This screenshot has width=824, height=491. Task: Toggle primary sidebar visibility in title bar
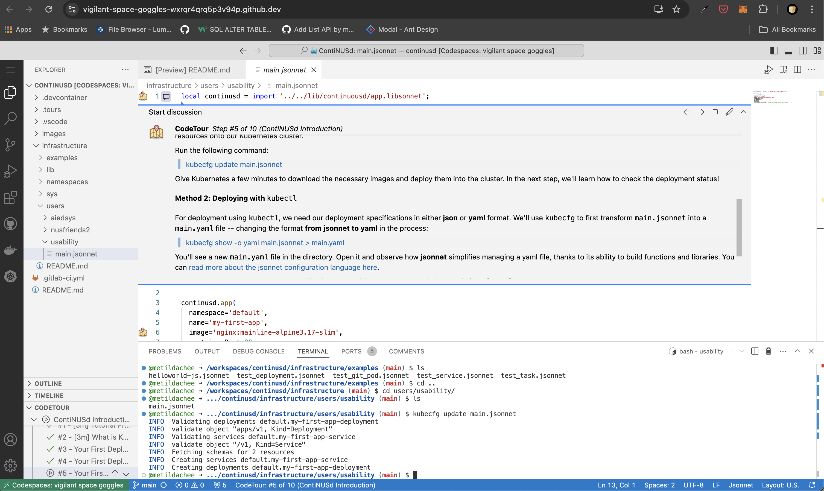click(774, 51)
